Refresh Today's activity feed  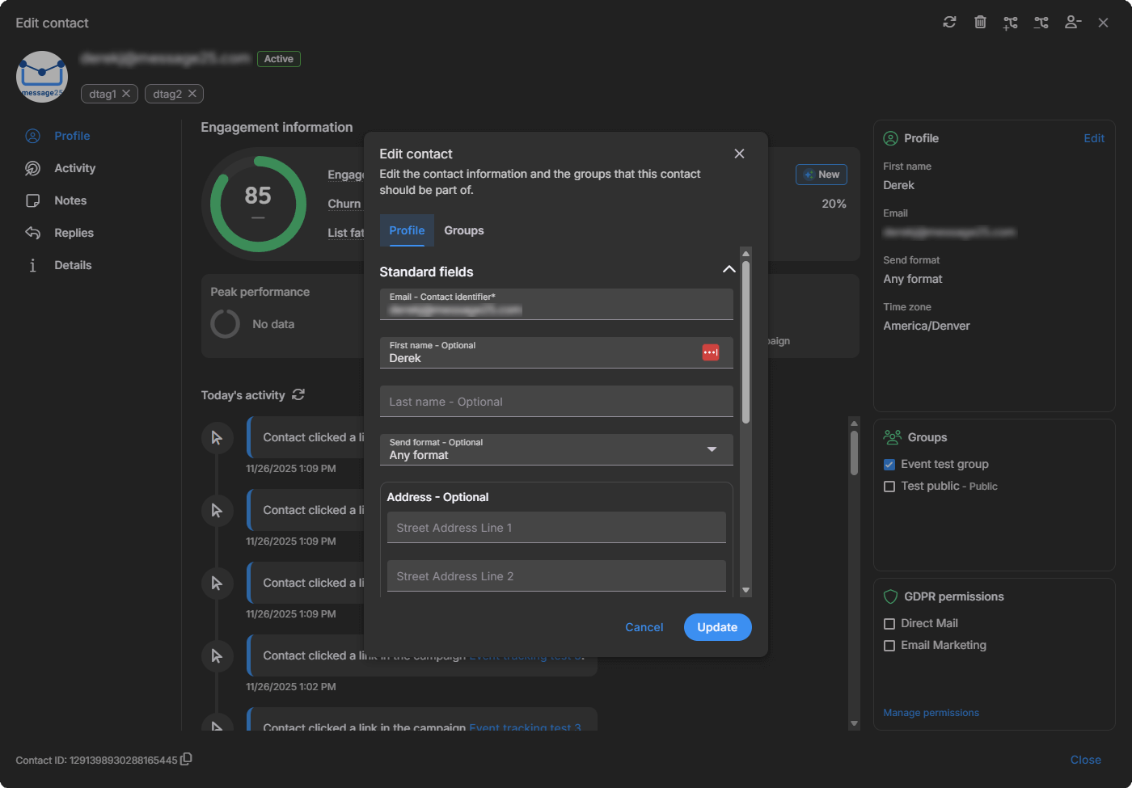pos(298,394)
